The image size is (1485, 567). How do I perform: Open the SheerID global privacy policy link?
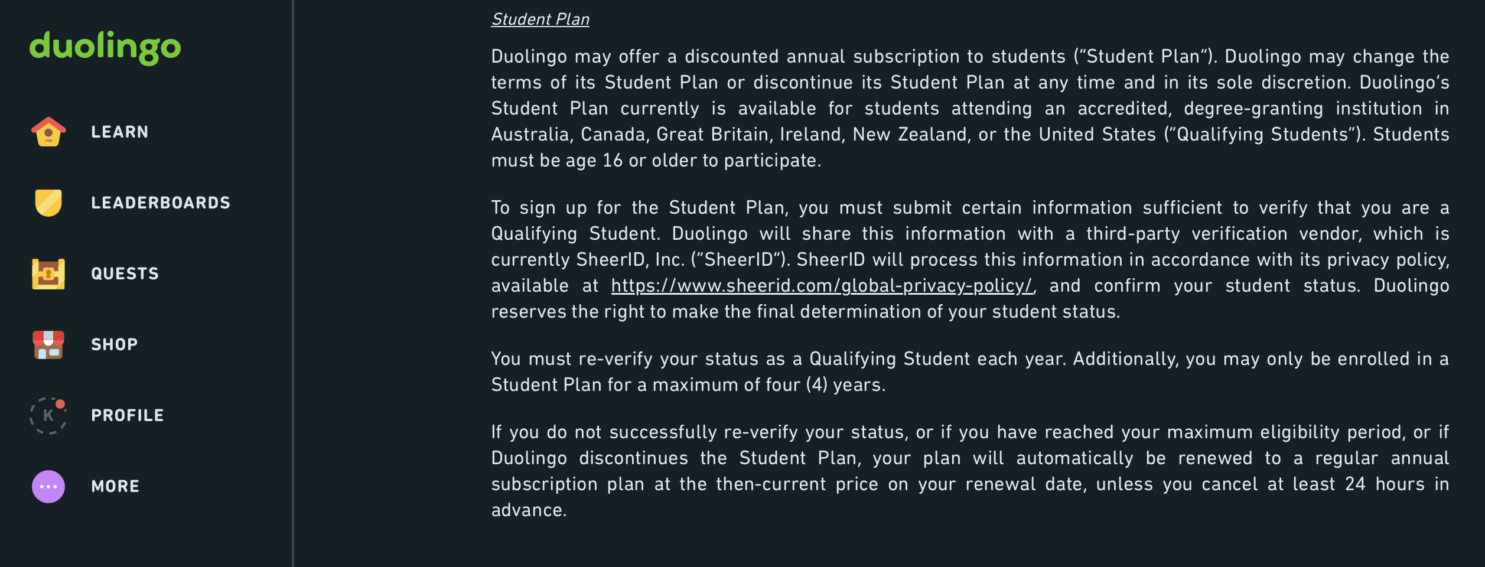[x=822, y=285]
